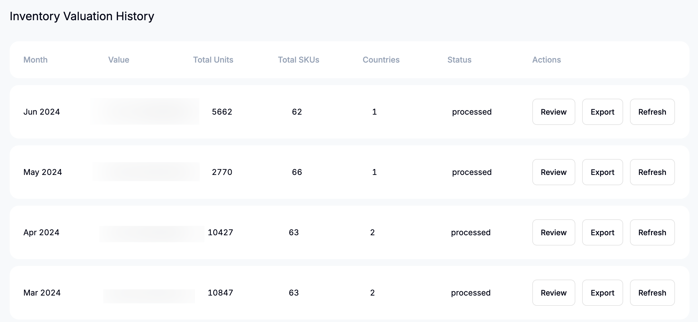Click total units value 10847
This screenshot has height=322, width=698.
click(220, 293)
